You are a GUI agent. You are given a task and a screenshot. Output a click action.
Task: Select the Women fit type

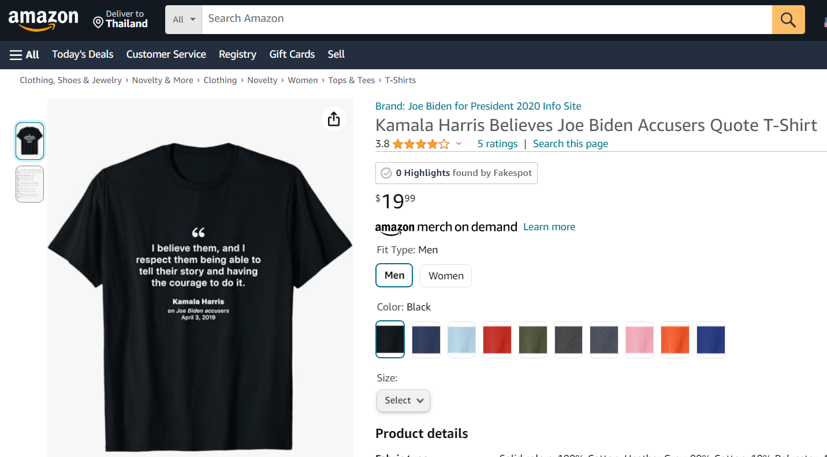[x=445, y=275]
